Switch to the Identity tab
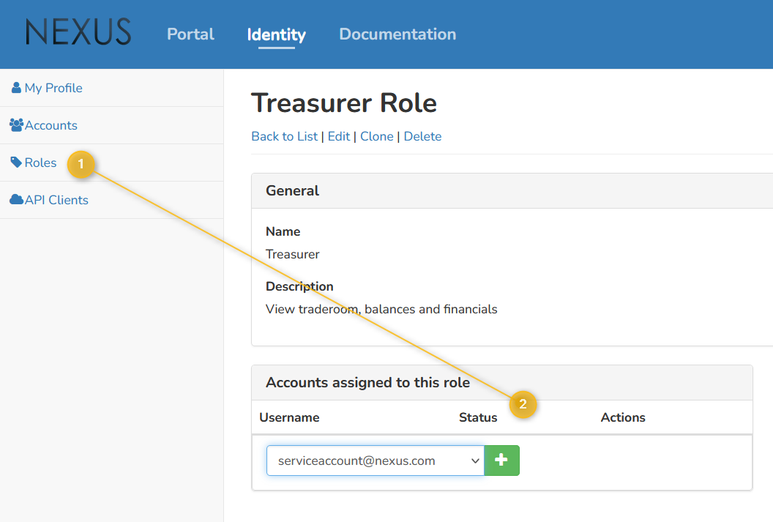 coord(276,34)
